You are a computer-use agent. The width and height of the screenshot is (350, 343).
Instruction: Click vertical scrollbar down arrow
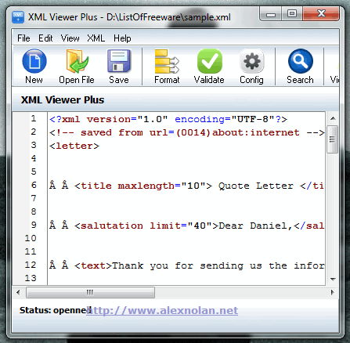[x=333, y=280]
